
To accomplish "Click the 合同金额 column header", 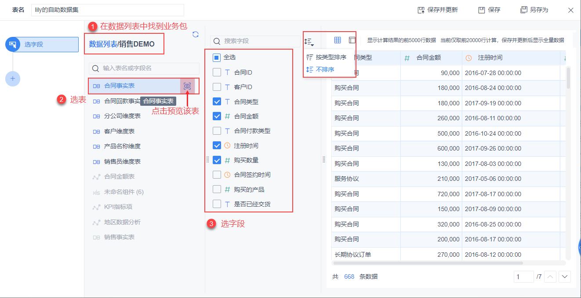I will pos(431,57).
